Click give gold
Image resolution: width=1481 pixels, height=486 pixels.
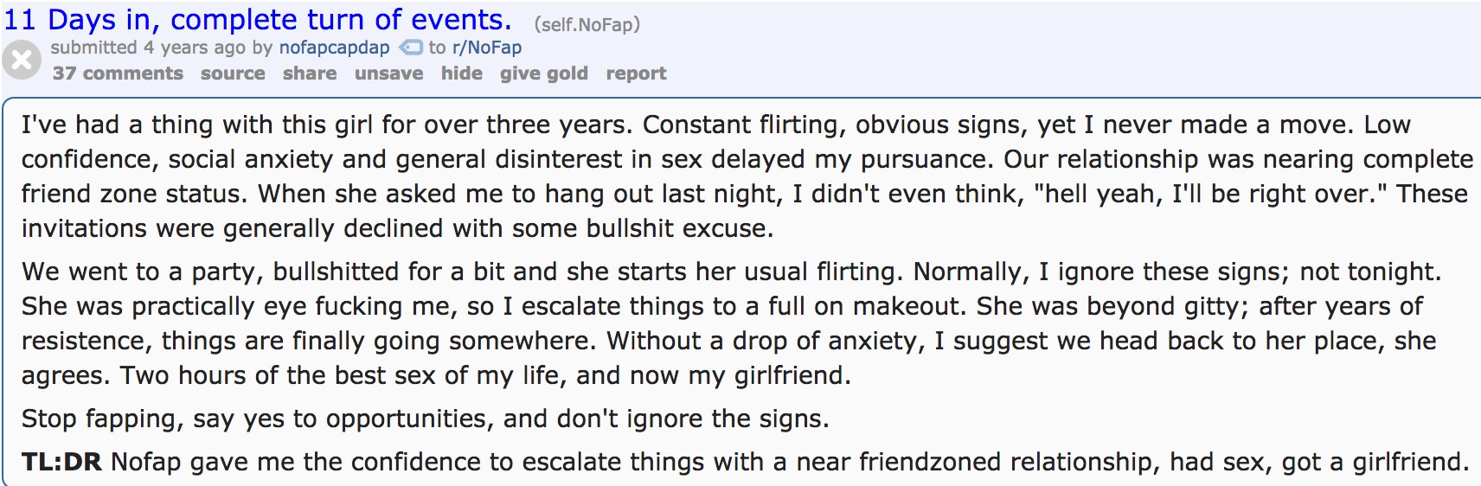pos(543,74)
